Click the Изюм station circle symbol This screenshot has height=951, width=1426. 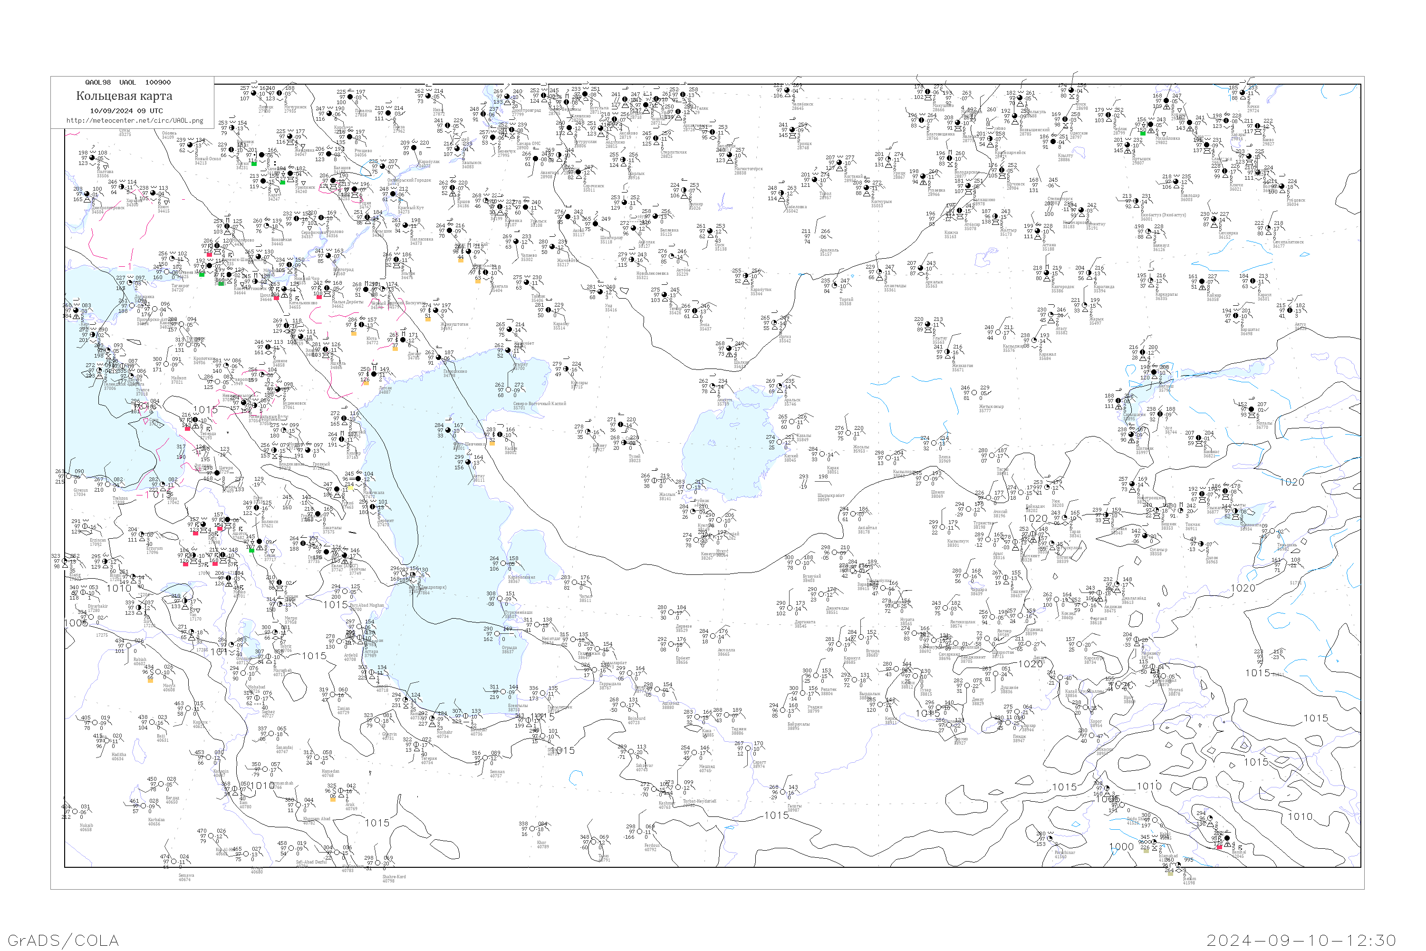click(153, 193)
